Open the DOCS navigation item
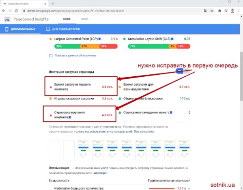243x190 pixels. pyautogui.click(x=84, y=19)
